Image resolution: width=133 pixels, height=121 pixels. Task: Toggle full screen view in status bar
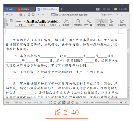pos(51,102)
